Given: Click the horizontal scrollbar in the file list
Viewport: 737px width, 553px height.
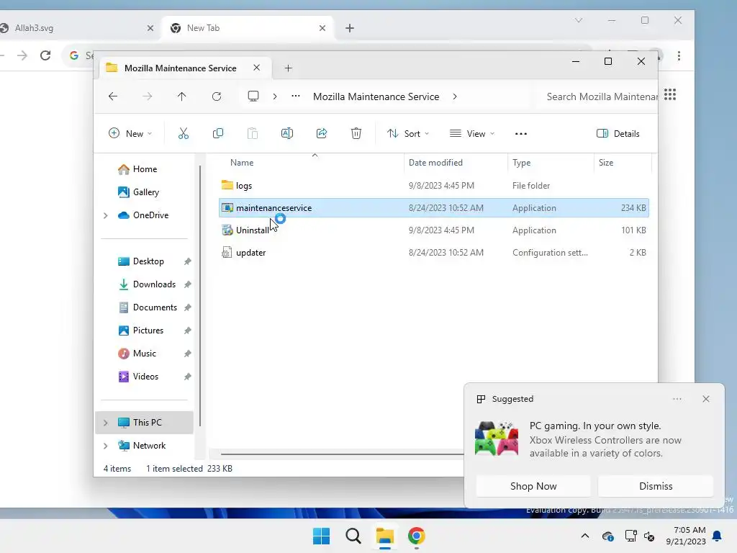Looking at the screenshot, I should 342,454.
